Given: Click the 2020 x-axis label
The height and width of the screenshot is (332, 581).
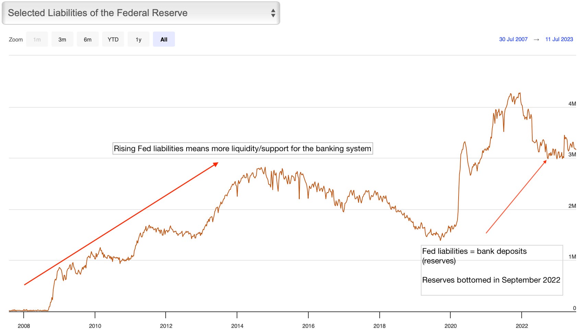Looking at the screenshot, I should pyautogui.click(x=451, y=326).
